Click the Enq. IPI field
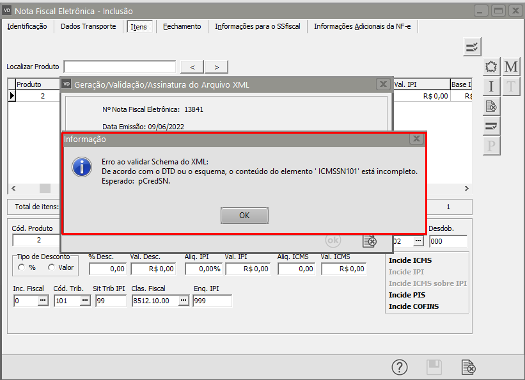 (x=212, y=301)
